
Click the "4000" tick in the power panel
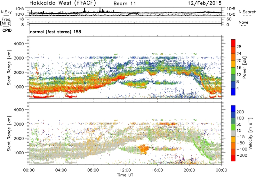coord(19,44)
